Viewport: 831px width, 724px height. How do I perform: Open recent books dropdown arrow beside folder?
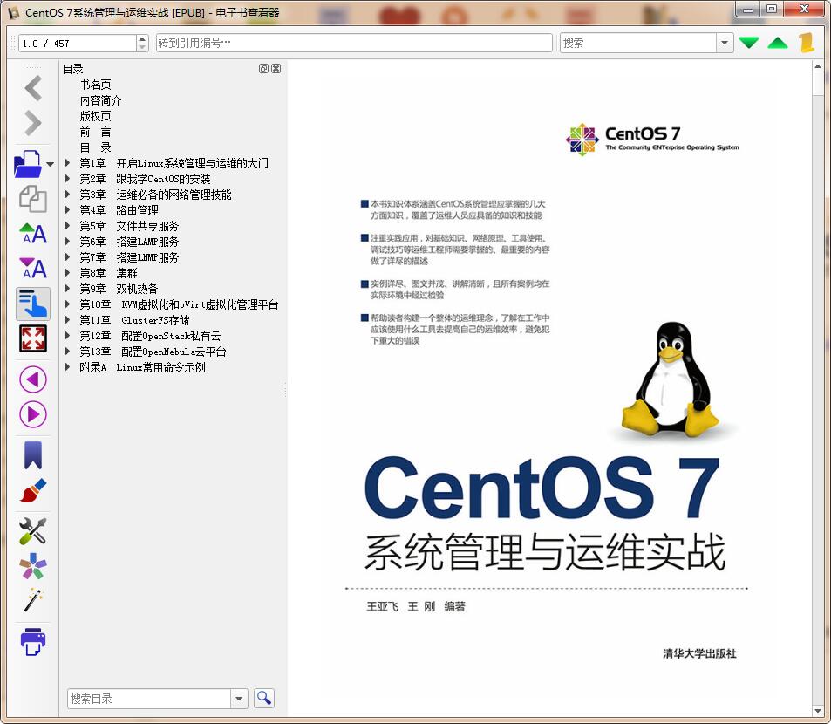51,164
